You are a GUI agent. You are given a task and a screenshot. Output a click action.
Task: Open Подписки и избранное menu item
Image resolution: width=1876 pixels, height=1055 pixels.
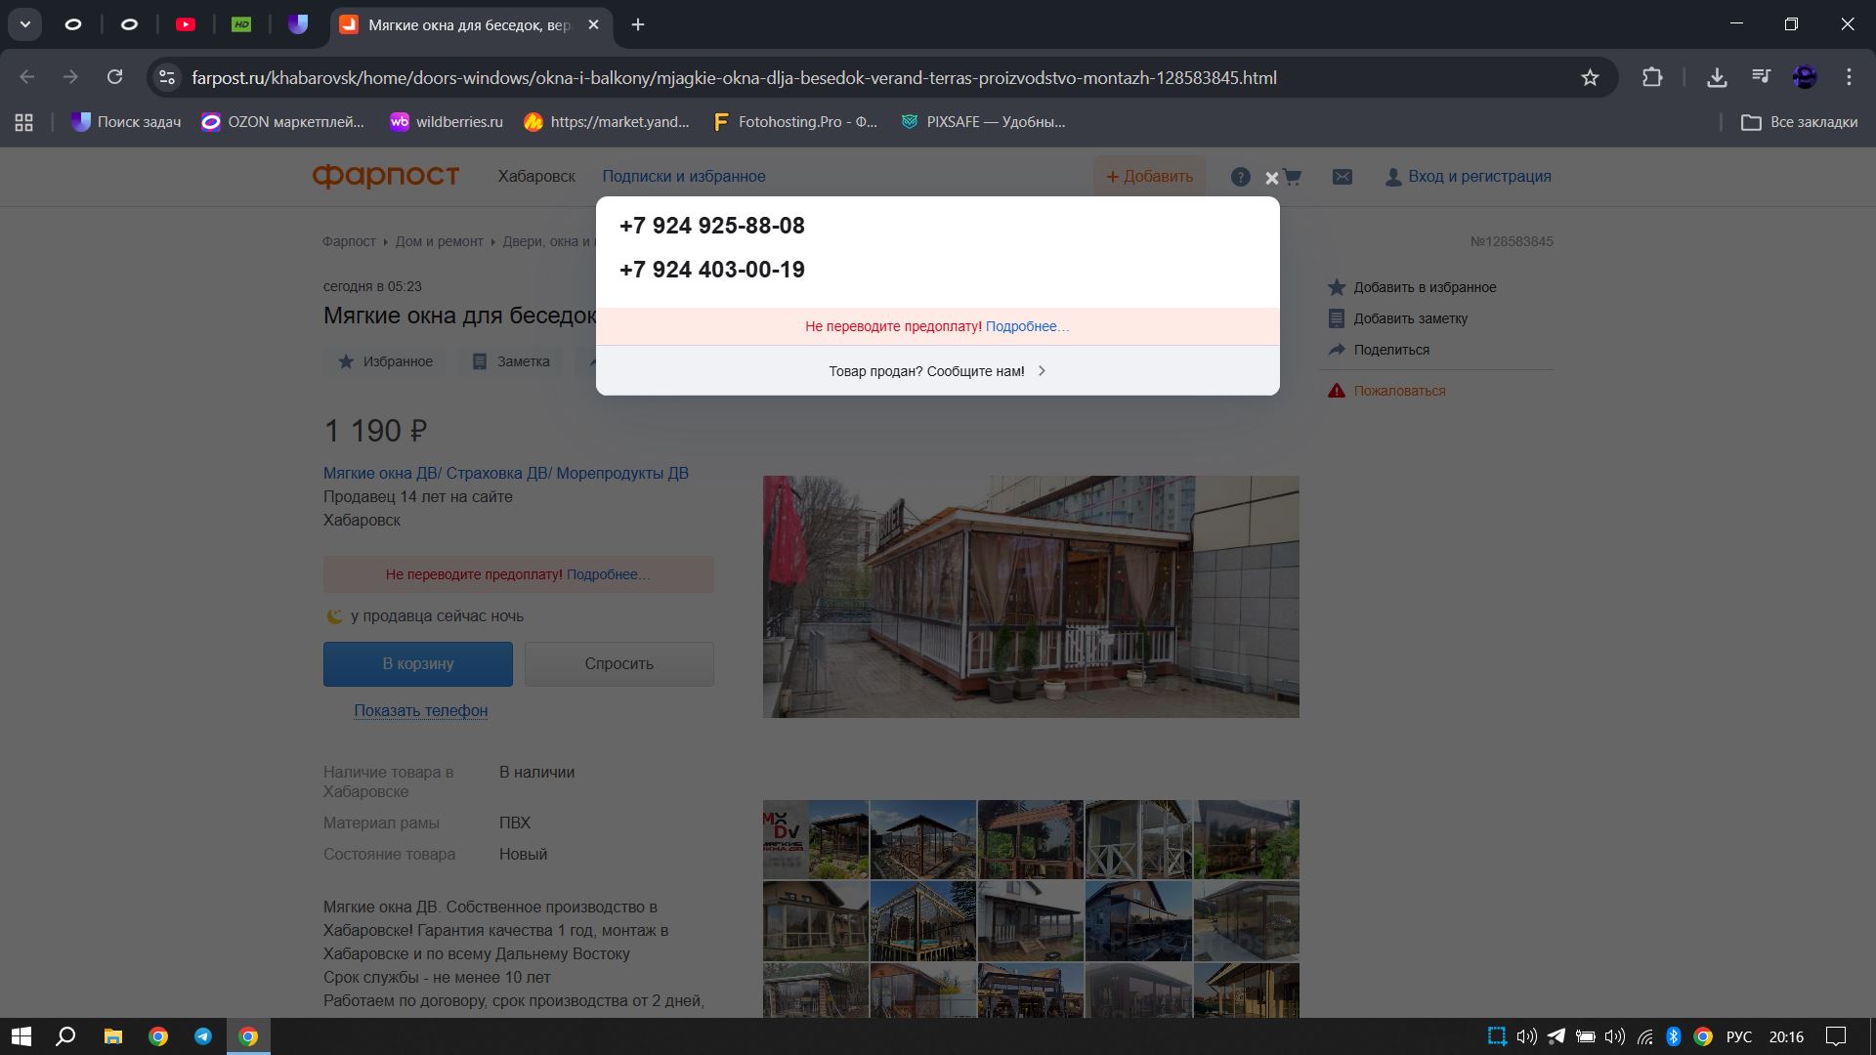(683, 177)
